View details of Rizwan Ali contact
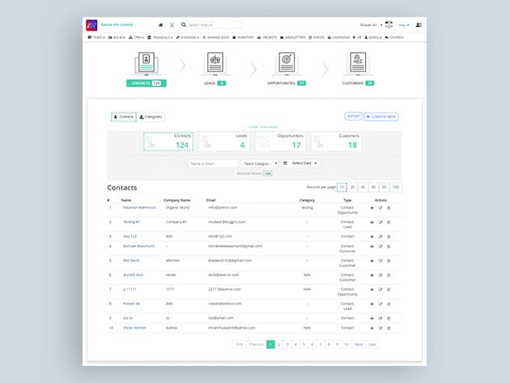Image resolution: width=510 pixels, height=383 pixels. click(372, 304)
